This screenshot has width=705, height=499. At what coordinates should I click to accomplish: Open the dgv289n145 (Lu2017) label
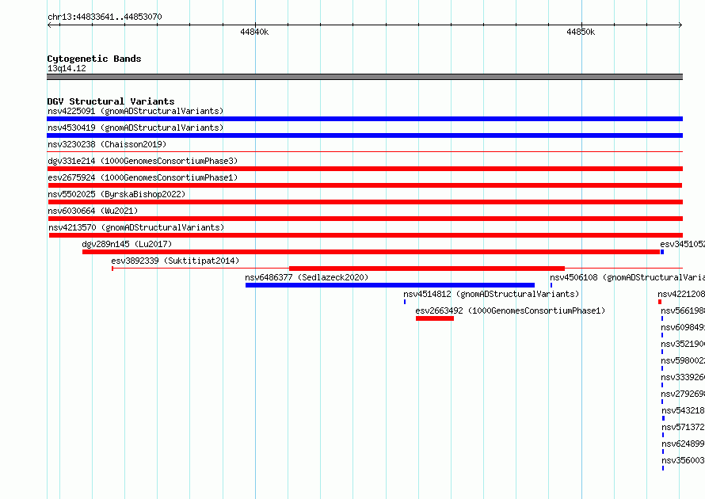[x=127, y=244]
